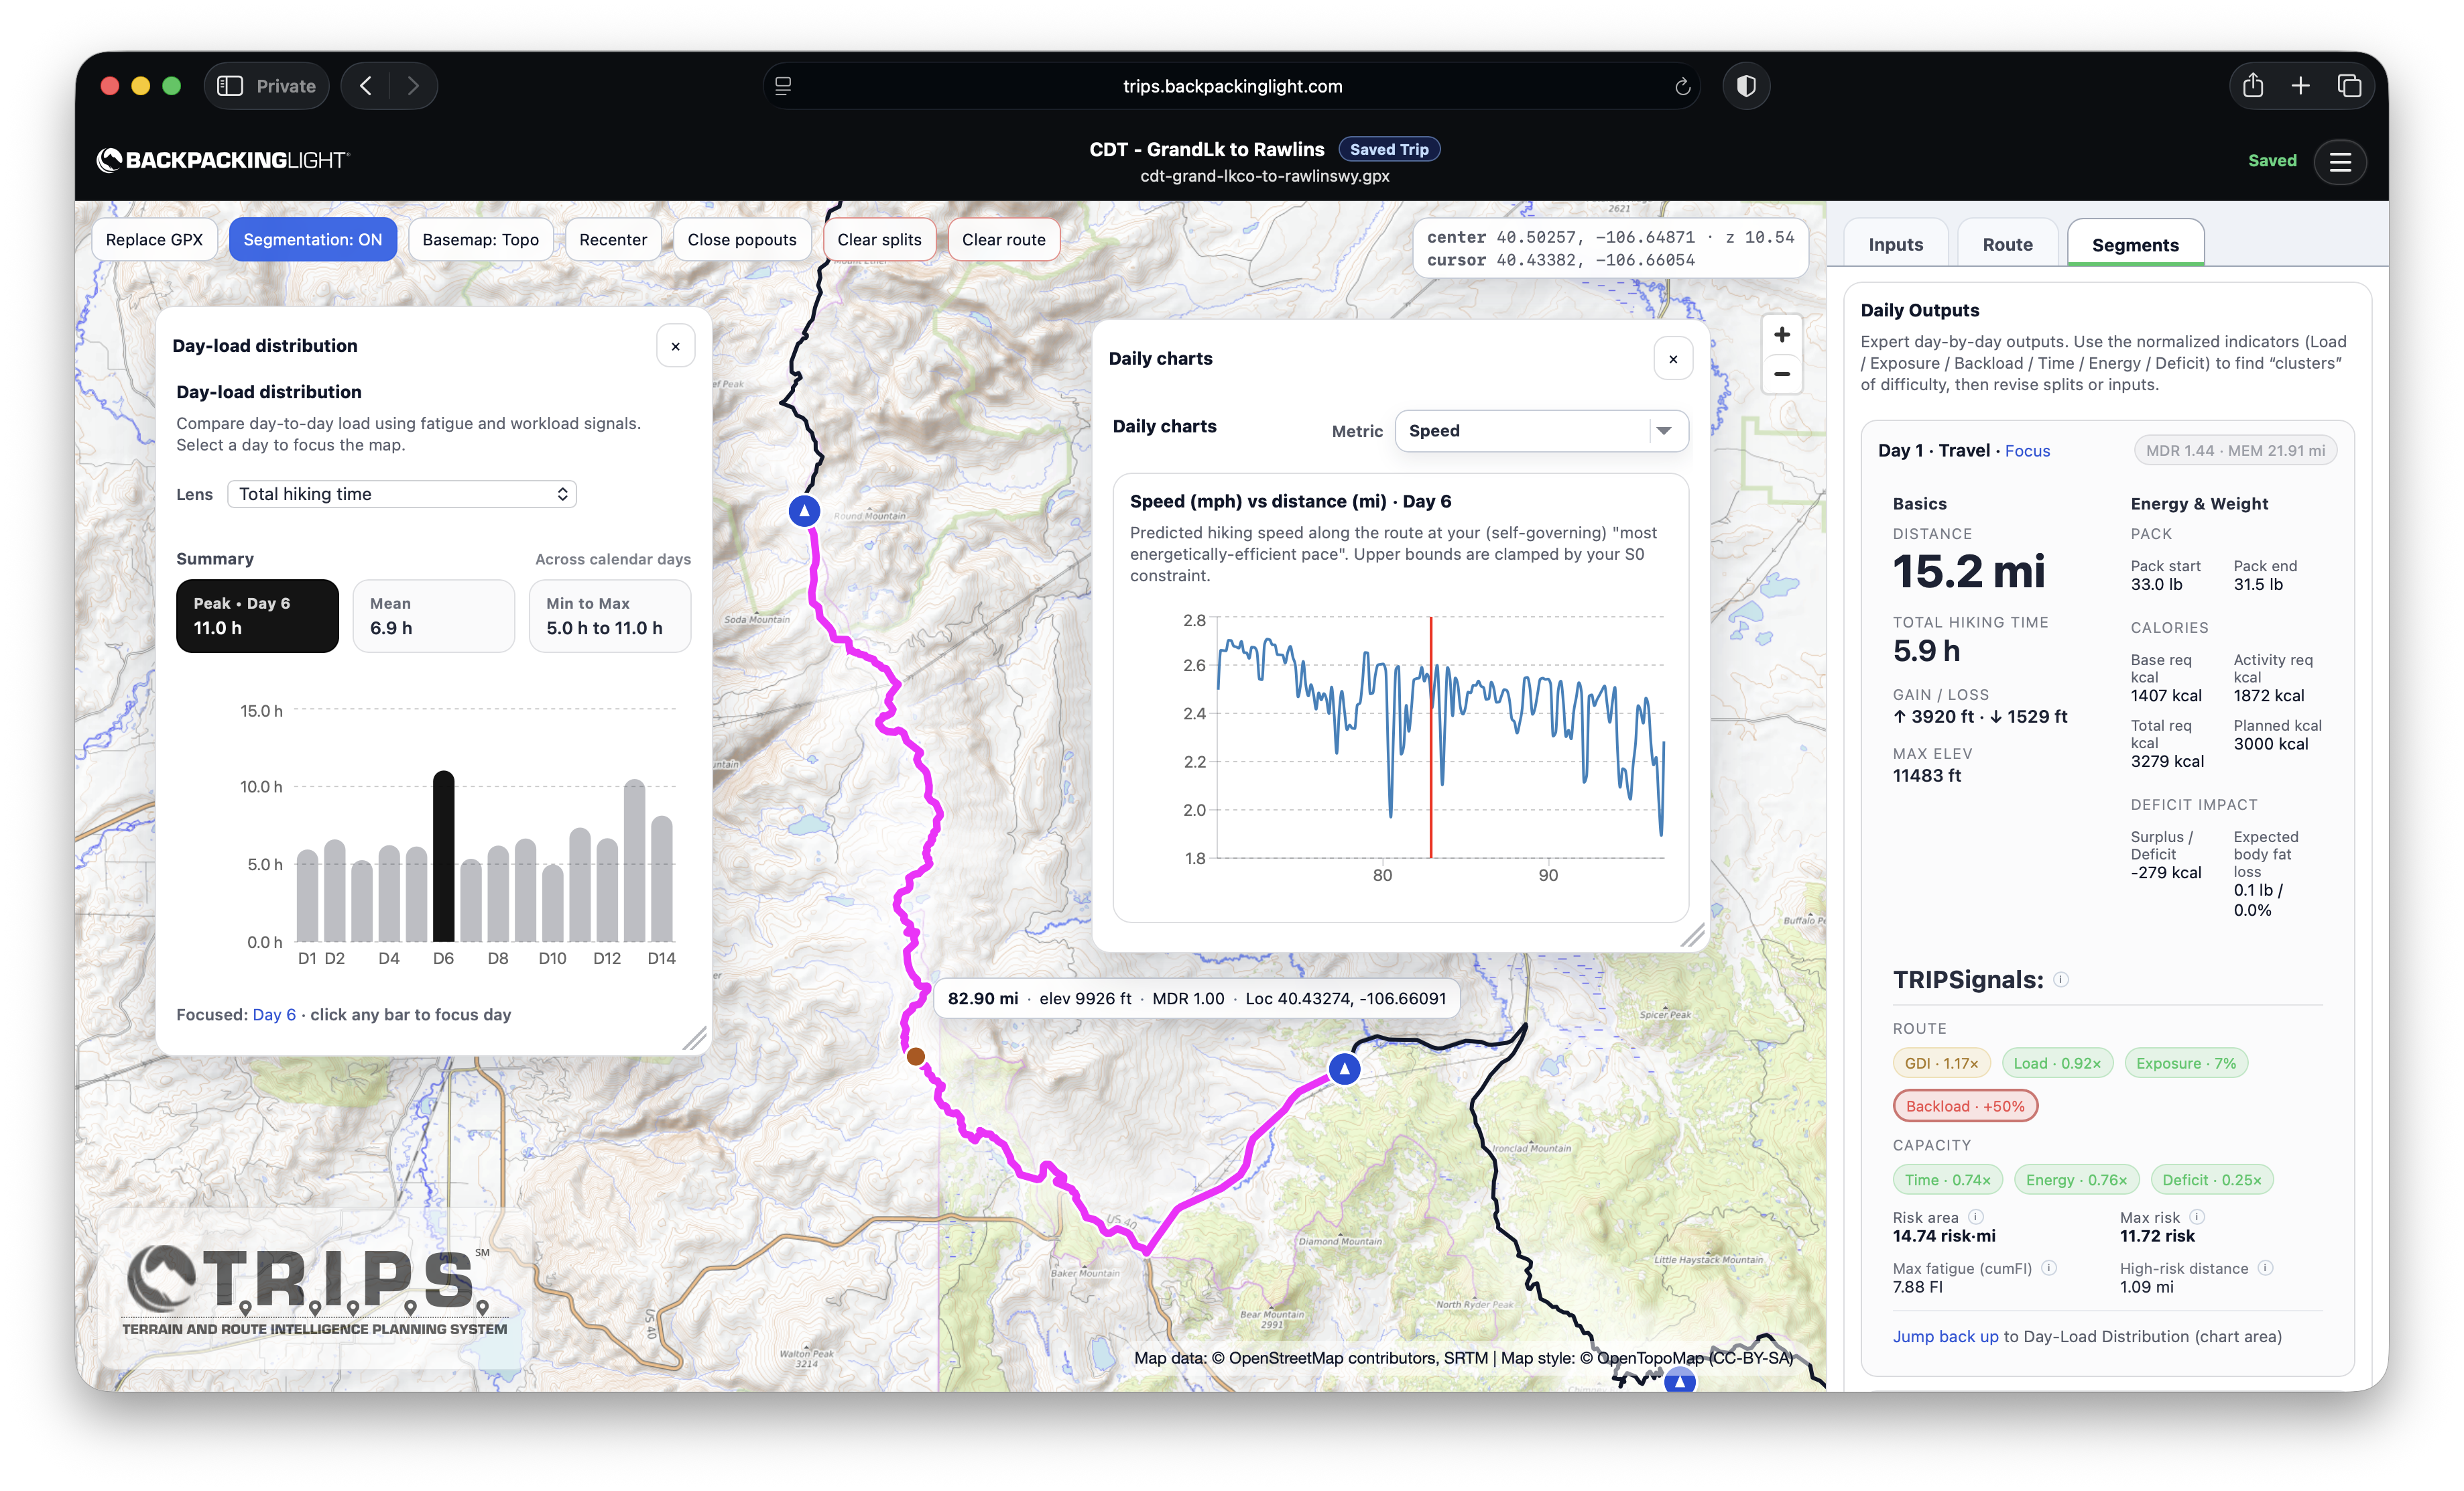This screenshot has height=1491, width=2464.
Task: Click the Max risk info icon
Action: pyautogui.click(x=2197, y=1217)
